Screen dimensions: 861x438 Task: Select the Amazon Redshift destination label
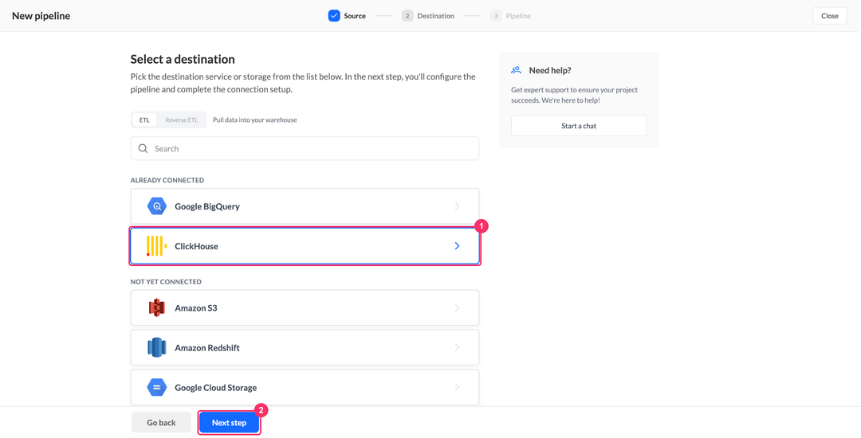(x=207, y=347)
